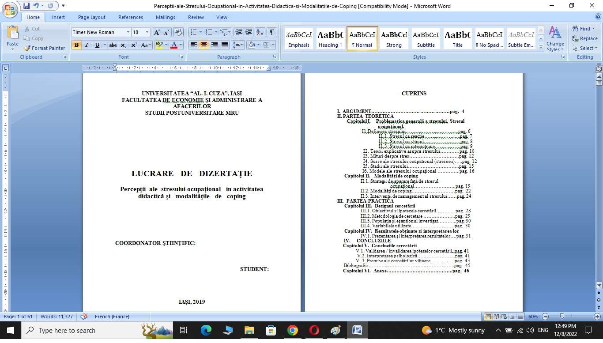Viewport: 603px width, 343px height.
Task: Click the Replace button in Editing
Action: [x=584, y=38]
